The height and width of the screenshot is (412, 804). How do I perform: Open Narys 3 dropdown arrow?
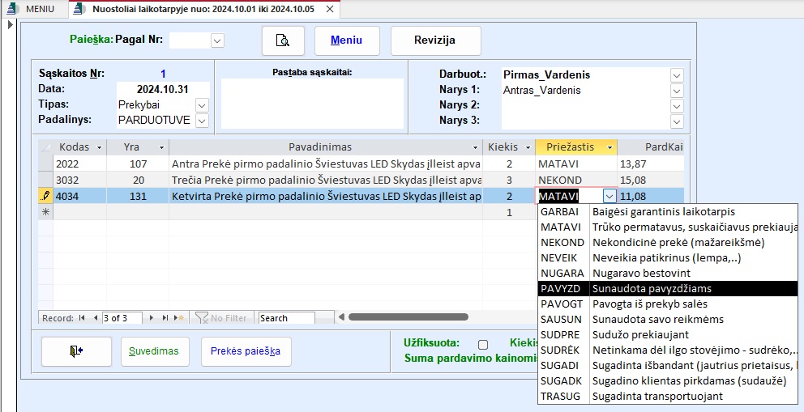[677, 121]
